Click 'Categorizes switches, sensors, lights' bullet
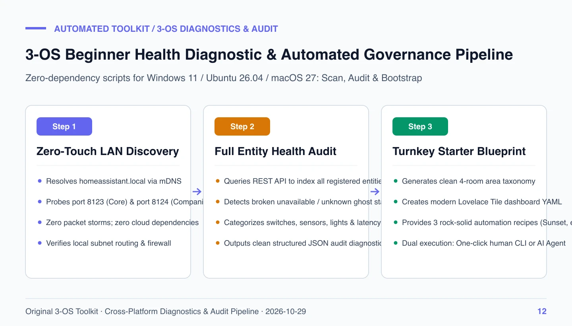The width and height of the screenshot is (572, 326). tap(303, 223)
